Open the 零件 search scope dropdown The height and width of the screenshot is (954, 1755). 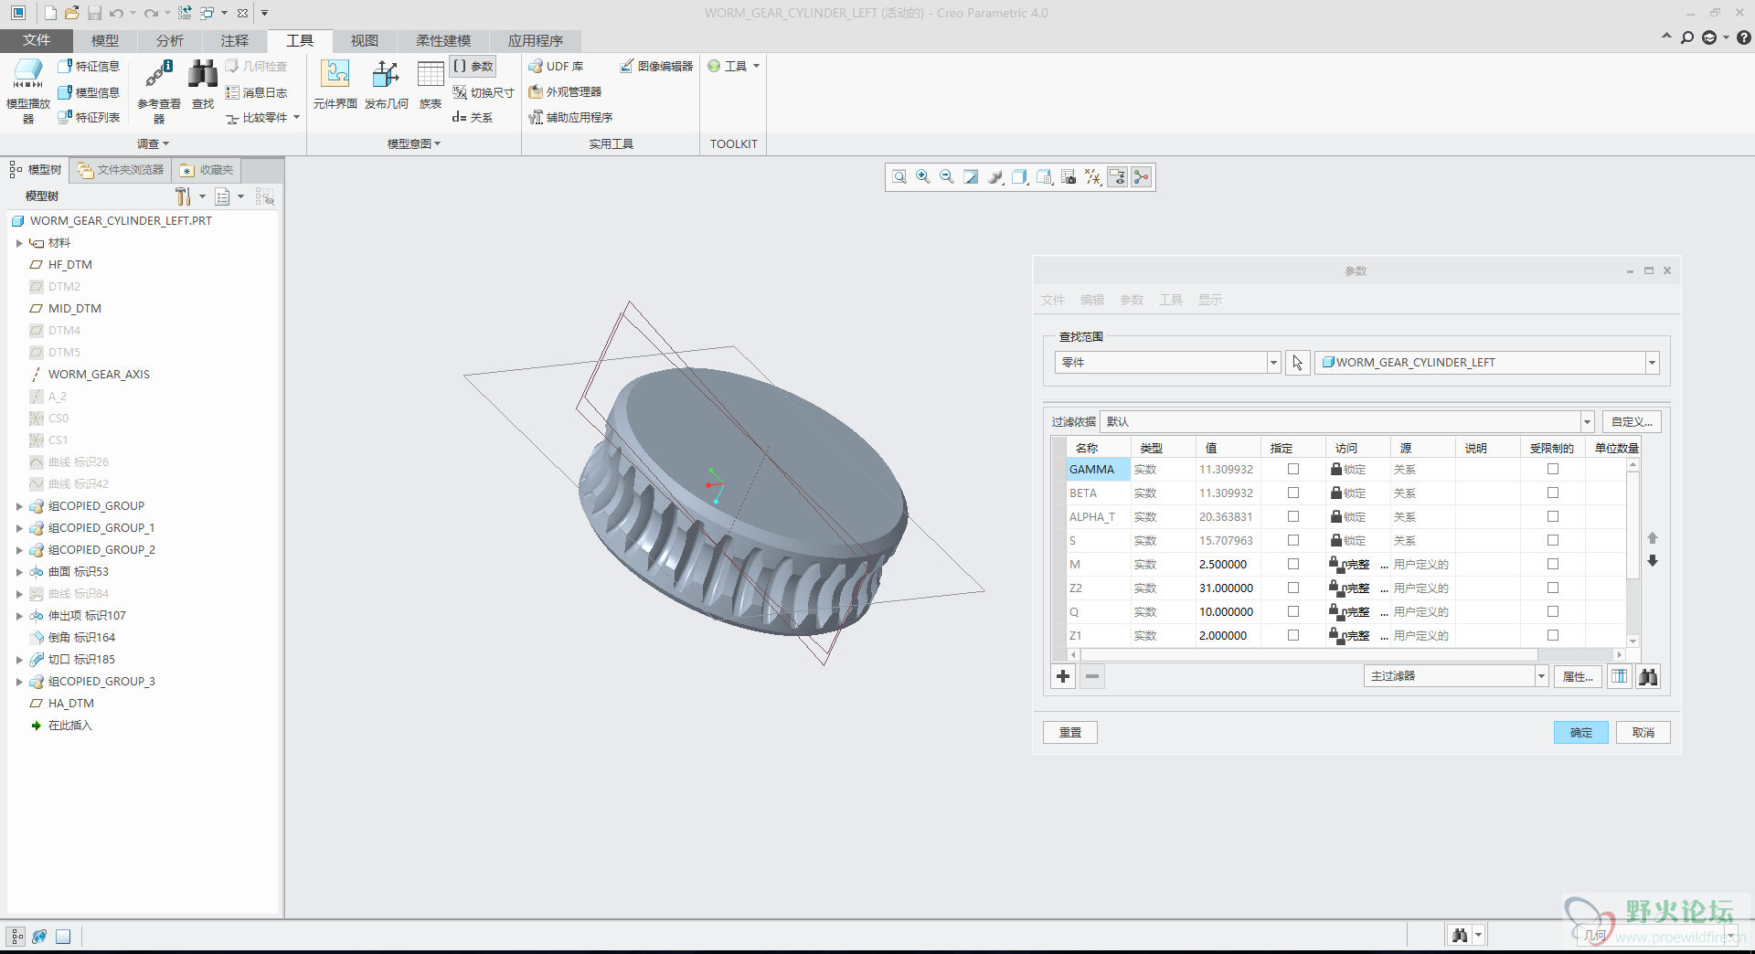pos(1272,363)
